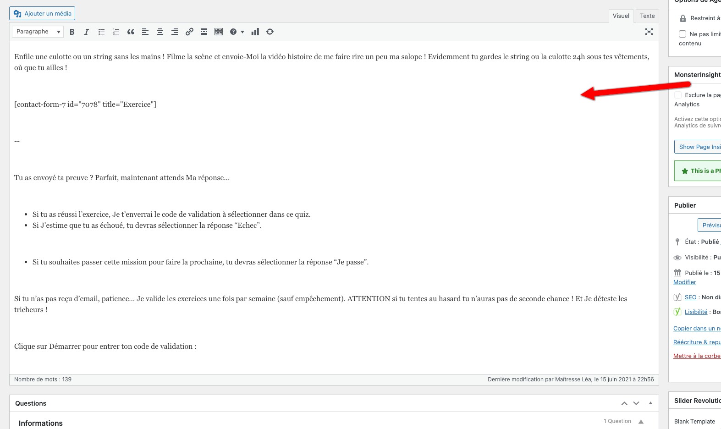Insert the Read More tag
This screenshot has height=429, width=721.
[x=204, y=32]
